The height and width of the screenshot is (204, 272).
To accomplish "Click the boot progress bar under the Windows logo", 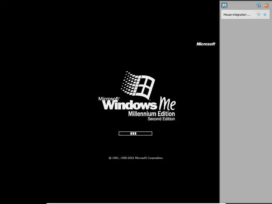I will (x=135, y=133).
